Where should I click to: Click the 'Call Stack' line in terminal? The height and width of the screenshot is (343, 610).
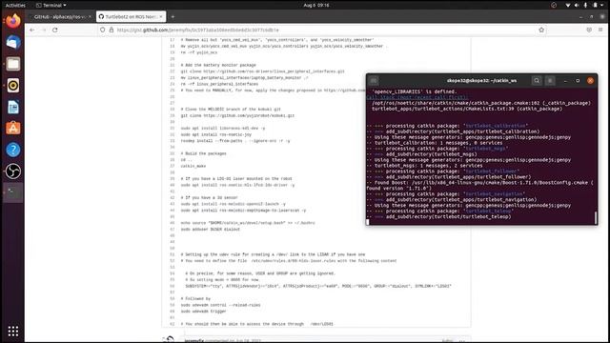(x=417, y=97)
